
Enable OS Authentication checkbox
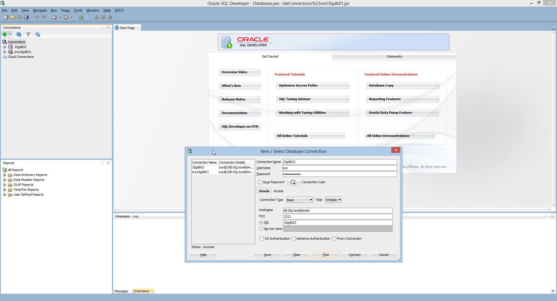262,239
